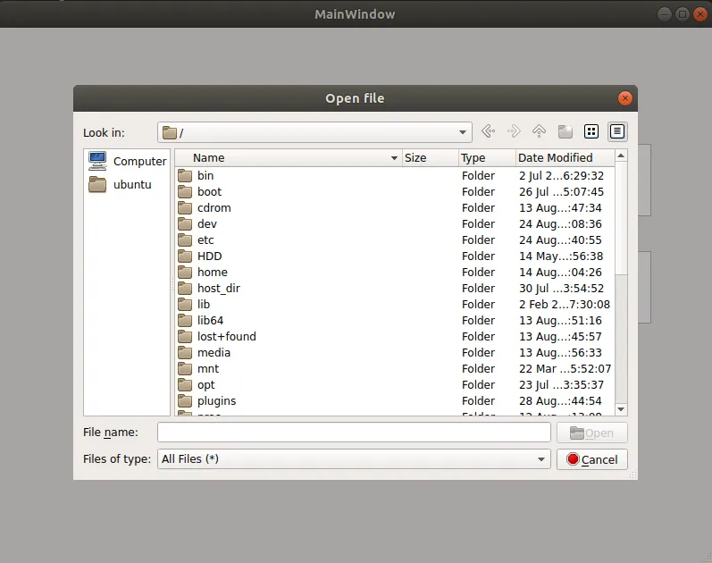
Task: Switch to List View mode
Action: pos(591,131)
